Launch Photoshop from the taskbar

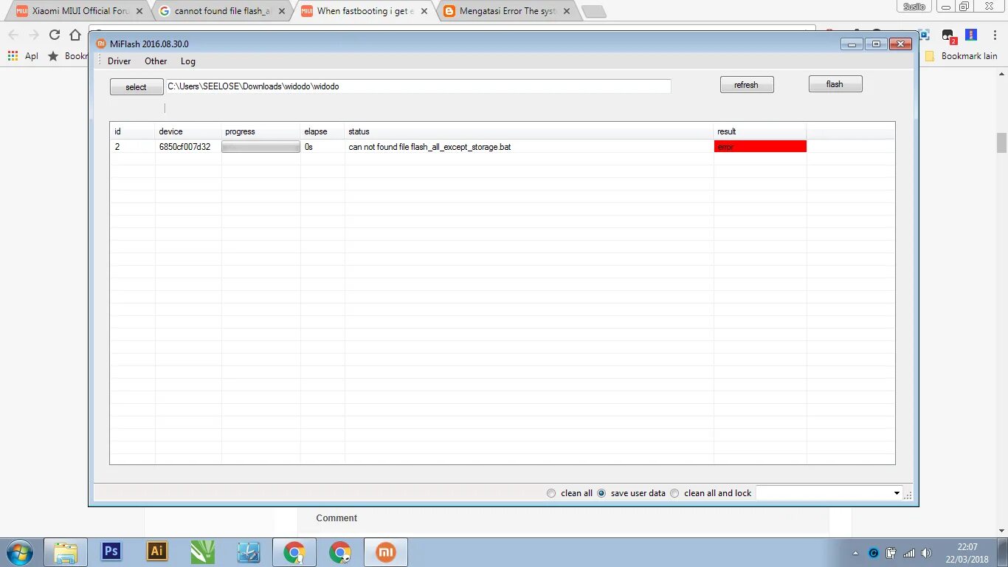pyautogui.click(x=111, y=551)
